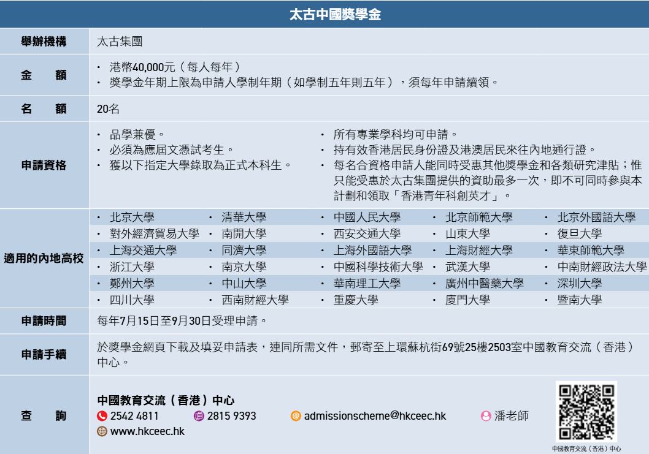
Task: Click 廣州中醫藥大學 in the list
Action: click(x=484, y=284)
